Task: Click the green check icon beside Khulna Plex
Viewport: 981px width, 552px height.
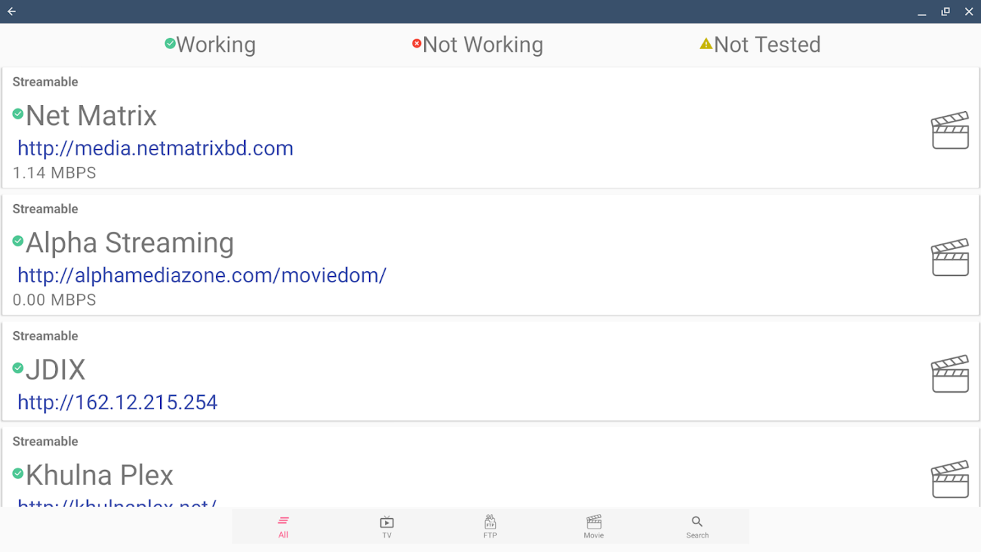Action: tap(18, 473)
